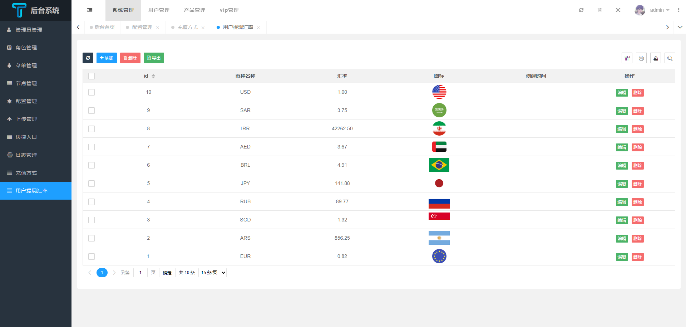Check the AED row checkbox
The width and height of the screenshot is (686, 327).
point(92,147)
